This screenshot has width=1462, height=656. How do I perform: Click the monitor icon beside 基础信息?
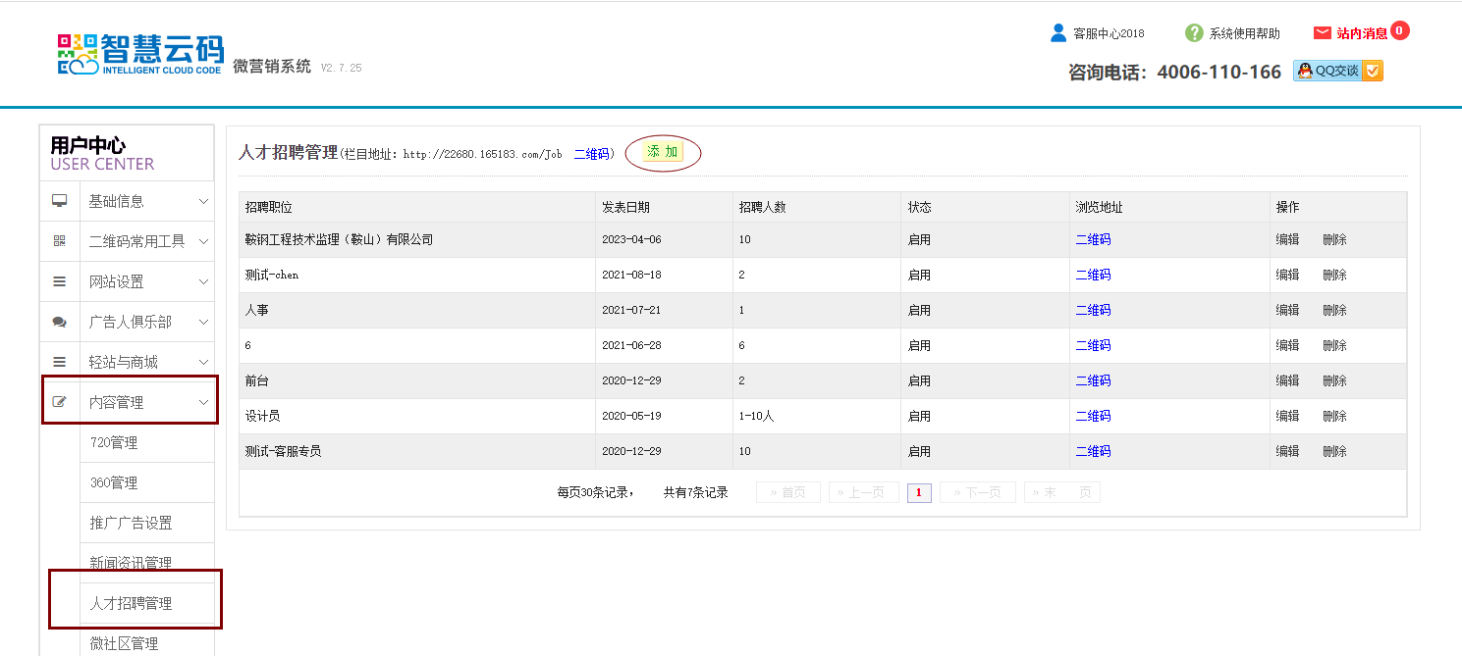pos(60,201)
